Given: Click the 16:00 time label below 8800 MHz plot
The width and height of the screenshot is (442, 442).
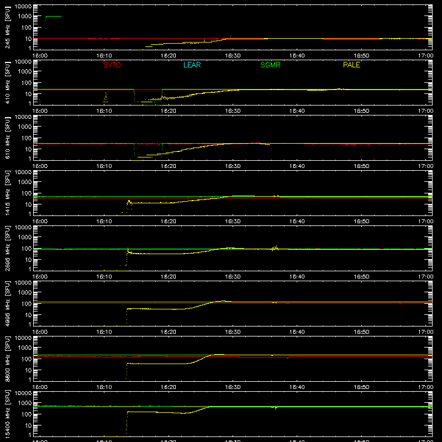Looking at the screenshot, I should tap(40, 387).
